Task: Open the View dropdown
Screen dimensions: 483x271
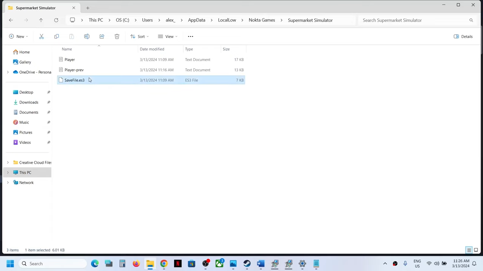Action: [x=168, y=37]
